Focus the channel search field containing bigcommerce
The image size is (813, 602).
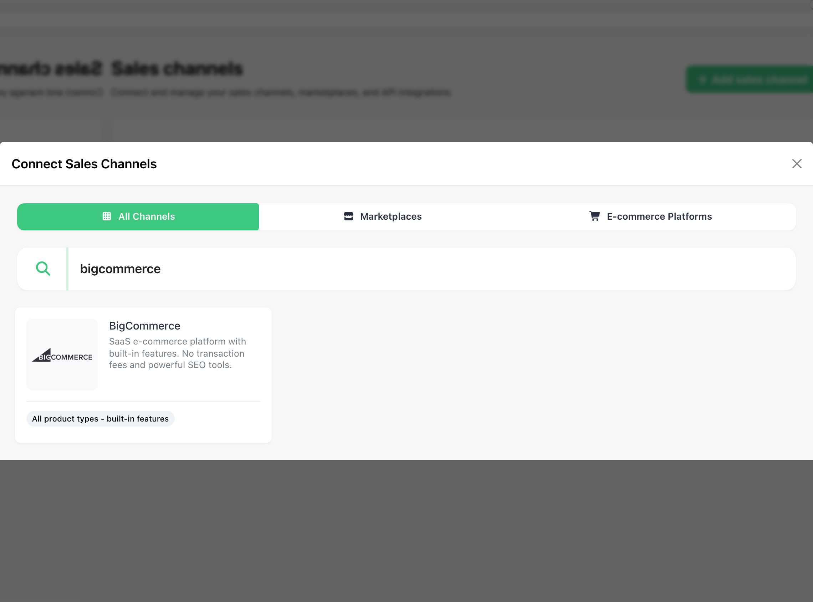coord(431,269)
